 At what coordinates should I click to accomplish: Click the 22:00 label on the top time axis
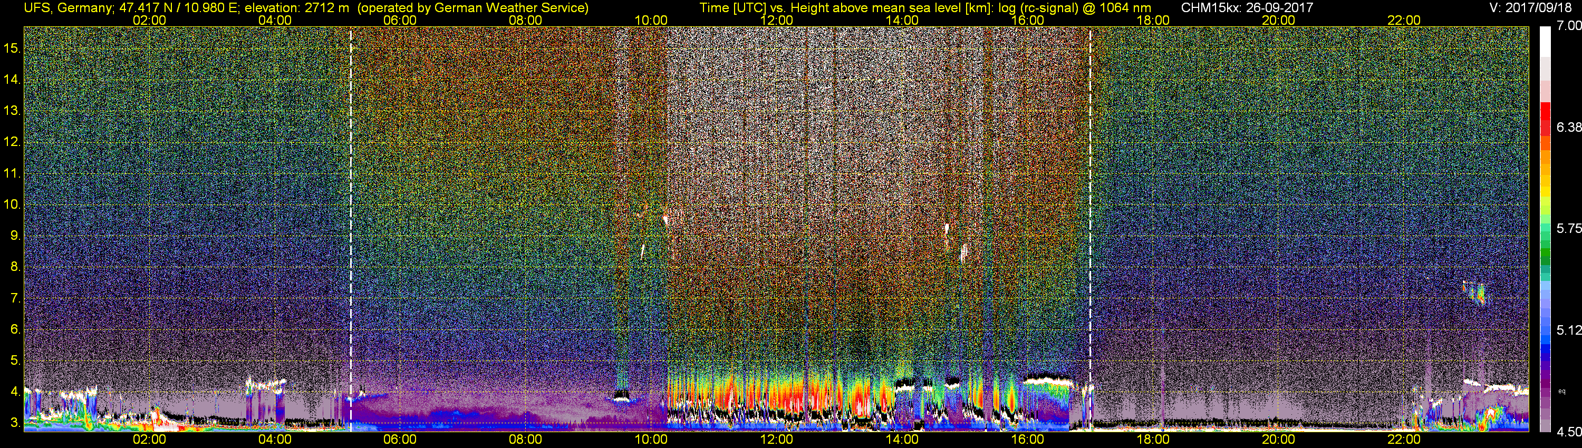point(1404,20)
